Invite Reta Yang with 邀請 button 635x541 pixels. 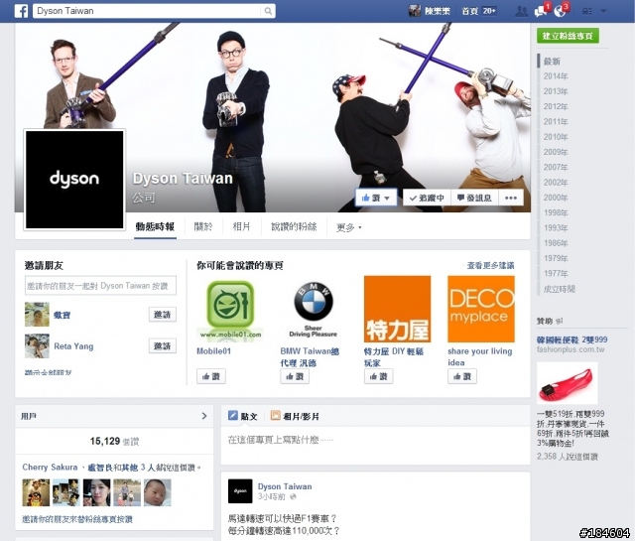coord(163,345)
